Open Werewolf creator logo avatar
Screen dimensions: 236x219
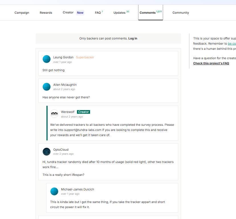pos(54,114)
